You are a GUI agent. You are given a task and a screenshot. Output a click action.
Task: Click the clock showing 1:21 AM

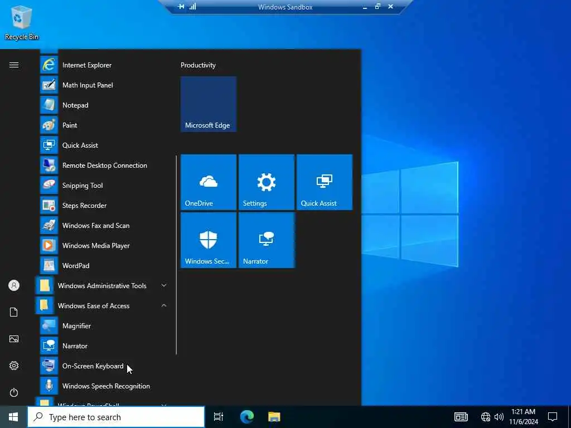tap(524, 417)
